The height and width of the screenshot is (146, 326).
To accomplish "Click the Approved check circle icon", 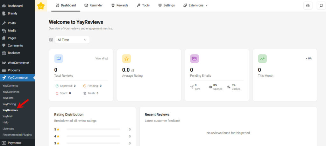I will click(x=57, y=86).
